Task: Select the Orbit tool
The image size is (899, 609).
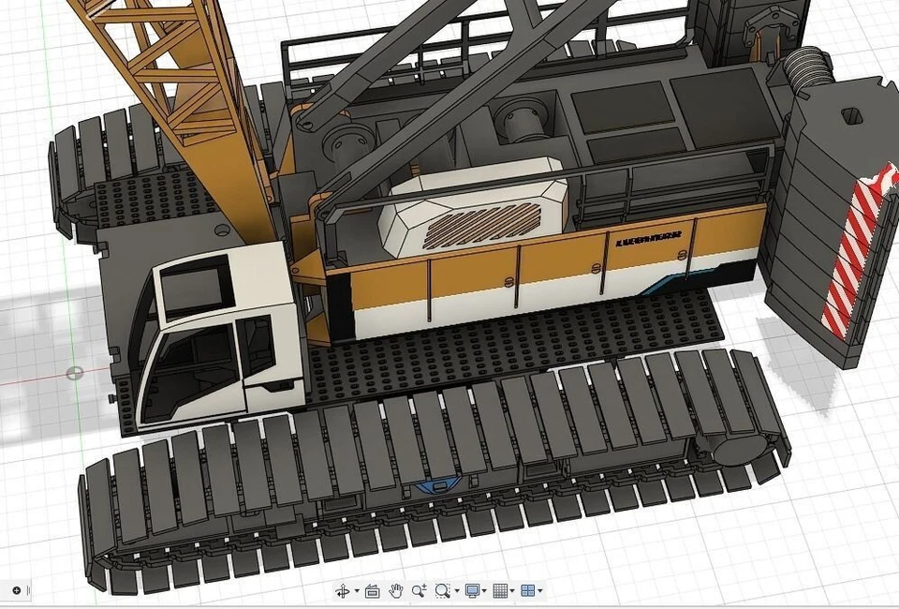Action: click(x=342, y=590)
